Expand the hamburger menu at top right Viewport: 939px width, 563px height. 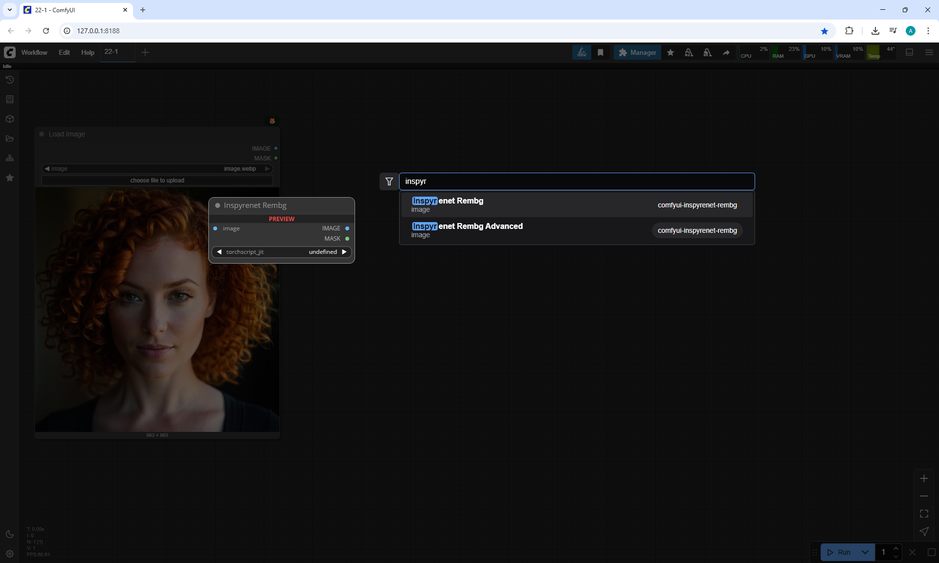929,52
